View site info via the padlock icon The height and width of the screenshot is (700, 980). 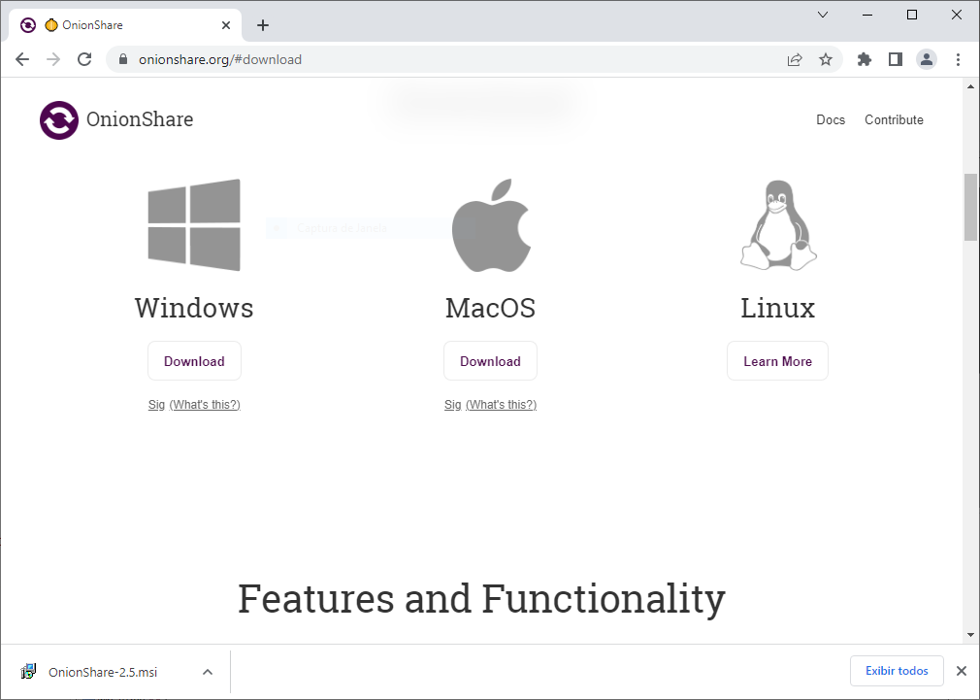pos(123,59)
